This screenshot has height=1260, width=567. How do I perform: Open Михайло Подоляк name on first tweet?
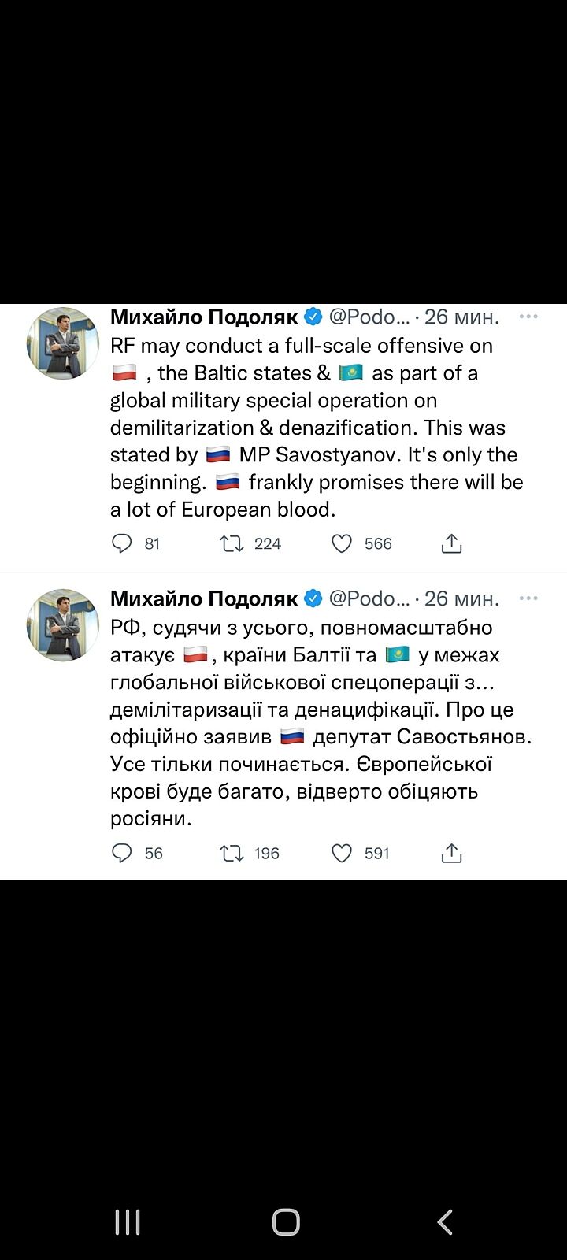tap(204, 317)
